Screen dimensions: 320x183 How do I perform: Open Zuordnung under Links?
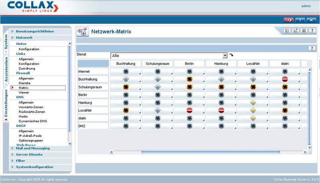click(27, 68)
